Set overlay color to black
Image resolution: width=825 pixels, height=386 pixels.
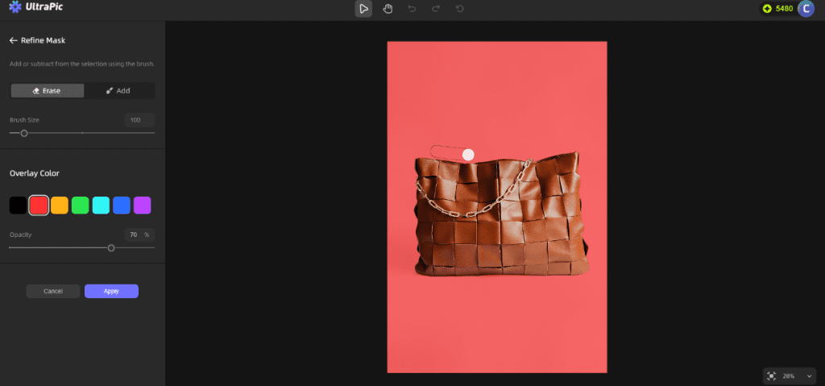pos(18,205)
